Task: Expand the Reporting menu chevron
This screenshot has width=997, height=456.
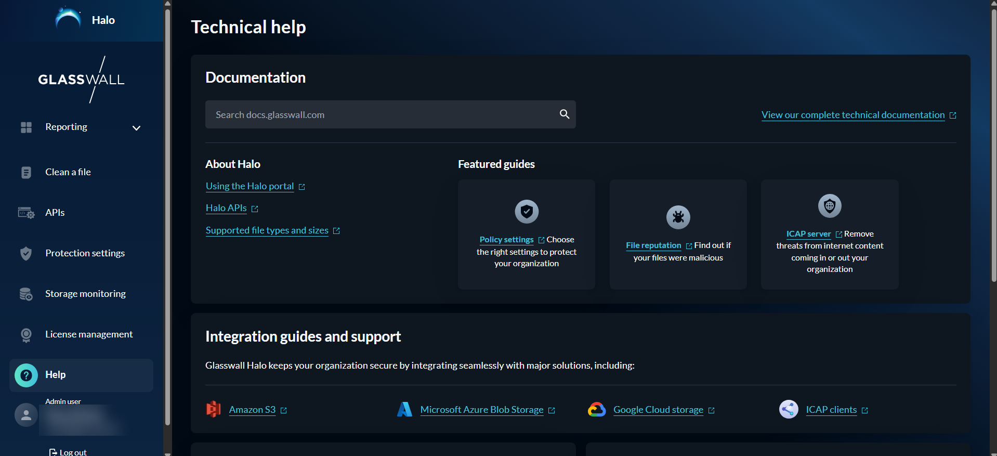Action: click(x=136, y=128)
